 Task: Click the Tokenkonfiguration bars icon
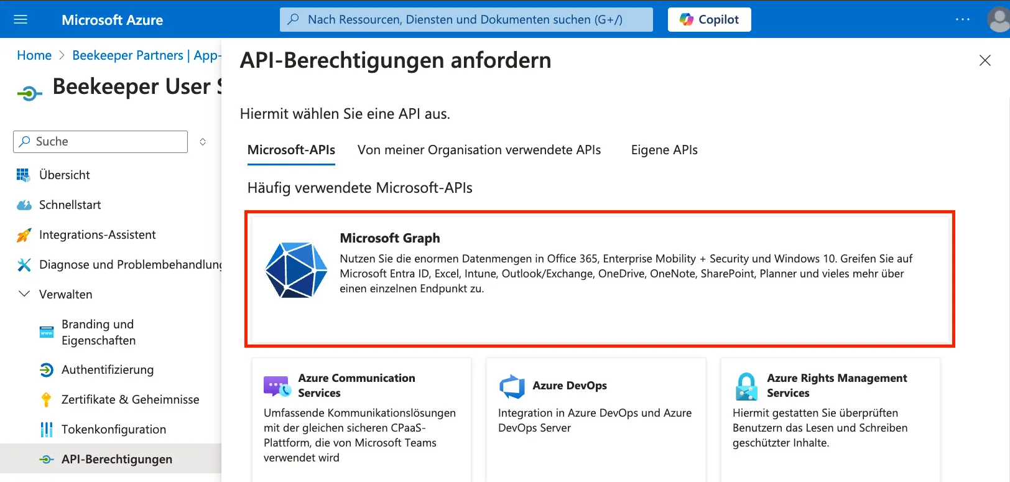tap(47, 429)
